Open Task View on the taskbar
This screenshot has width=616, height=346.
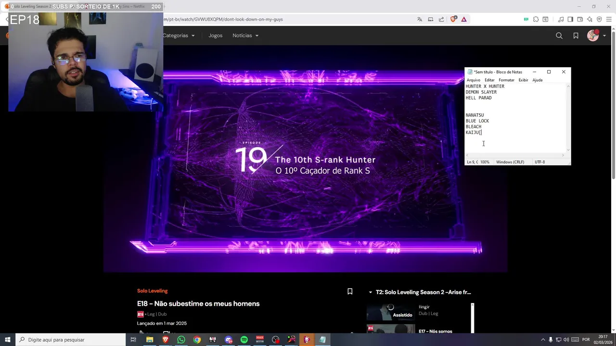[133, 340]
